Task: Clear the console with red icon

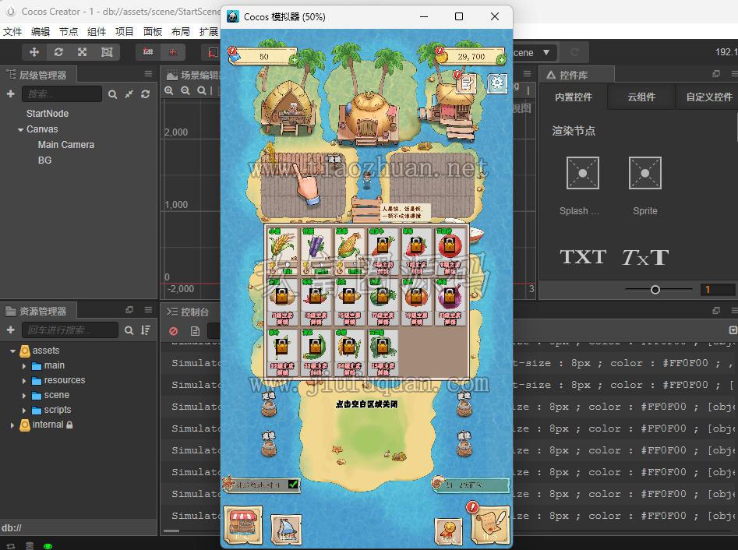Action: pyautogui.click(x=174, y=331)
